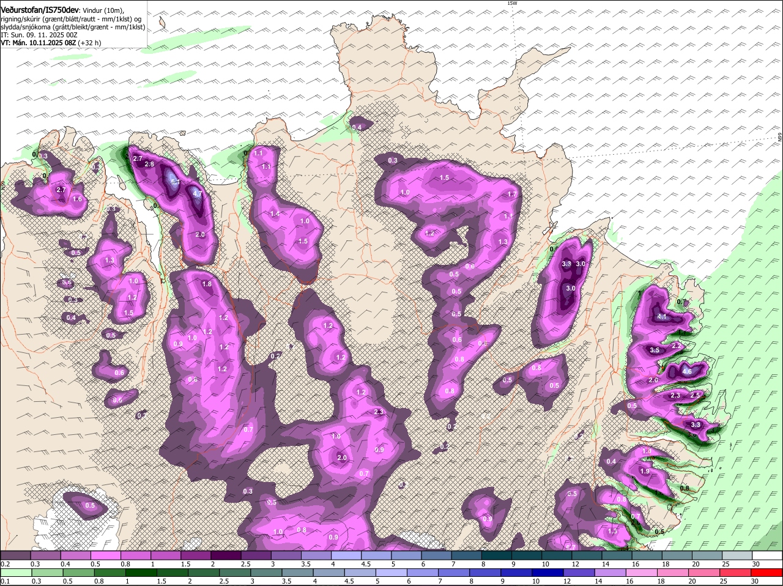The image size is (783, 586).
Task: Pick the light blue 4 swatch in upper legend
Action: click(346, 555)
